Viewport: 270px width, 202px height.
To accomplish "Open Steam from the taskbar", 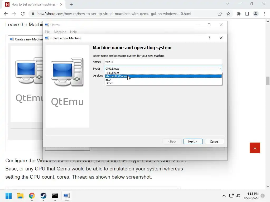I will [x=44, y=196].
